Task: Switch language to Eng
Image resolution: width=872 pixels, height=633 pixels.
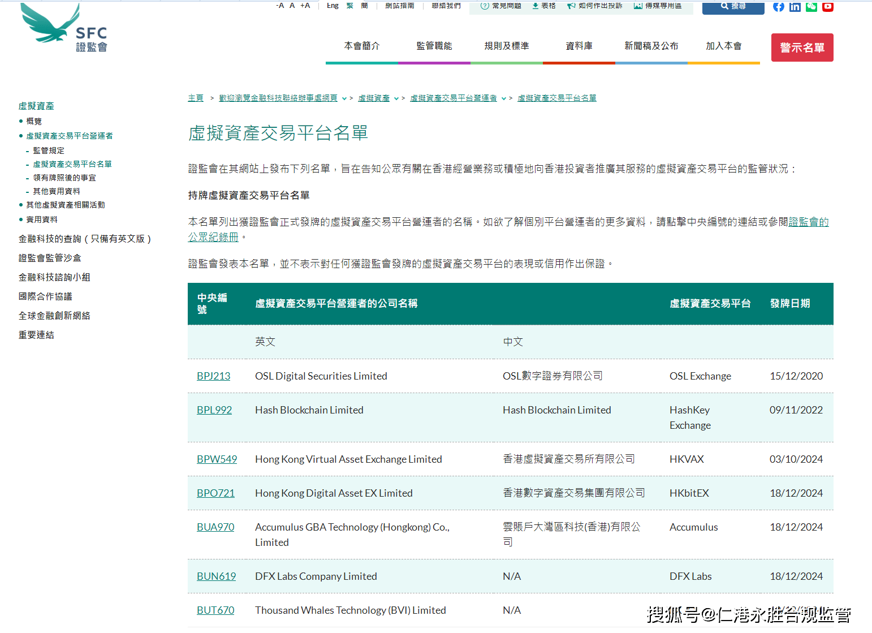Action: (333, 6)
